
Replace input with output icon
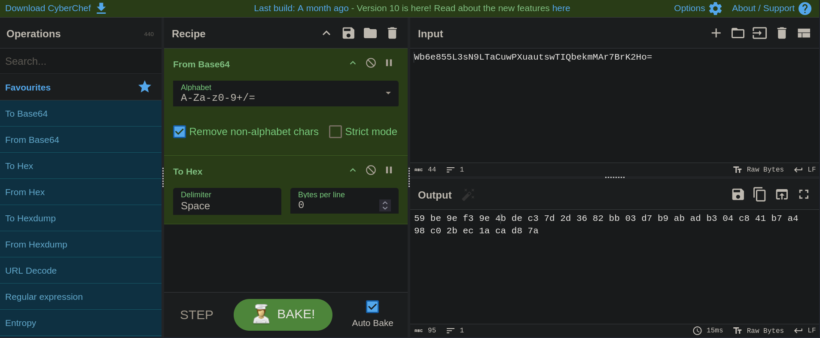[782, 194]
